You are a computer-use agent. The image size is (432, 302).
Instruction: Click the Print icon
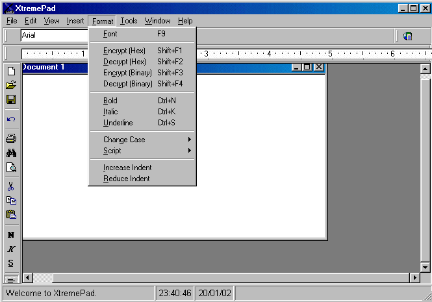click(x=11, y=138)
